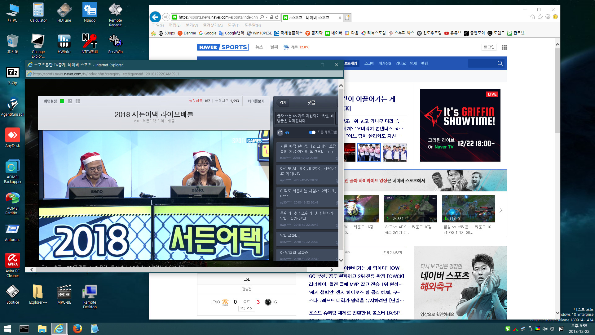Open the Avira PC Cleaner desktop icon
Screen dimensions: 595x335
(x=13, y=265)
